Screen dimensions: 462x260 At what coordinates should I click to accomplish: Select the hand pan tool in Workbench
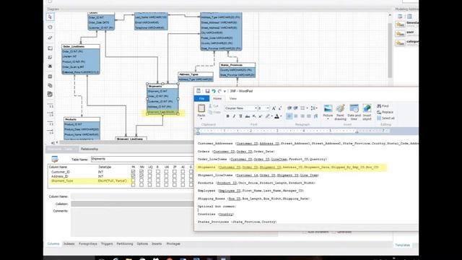pos(50,27)
